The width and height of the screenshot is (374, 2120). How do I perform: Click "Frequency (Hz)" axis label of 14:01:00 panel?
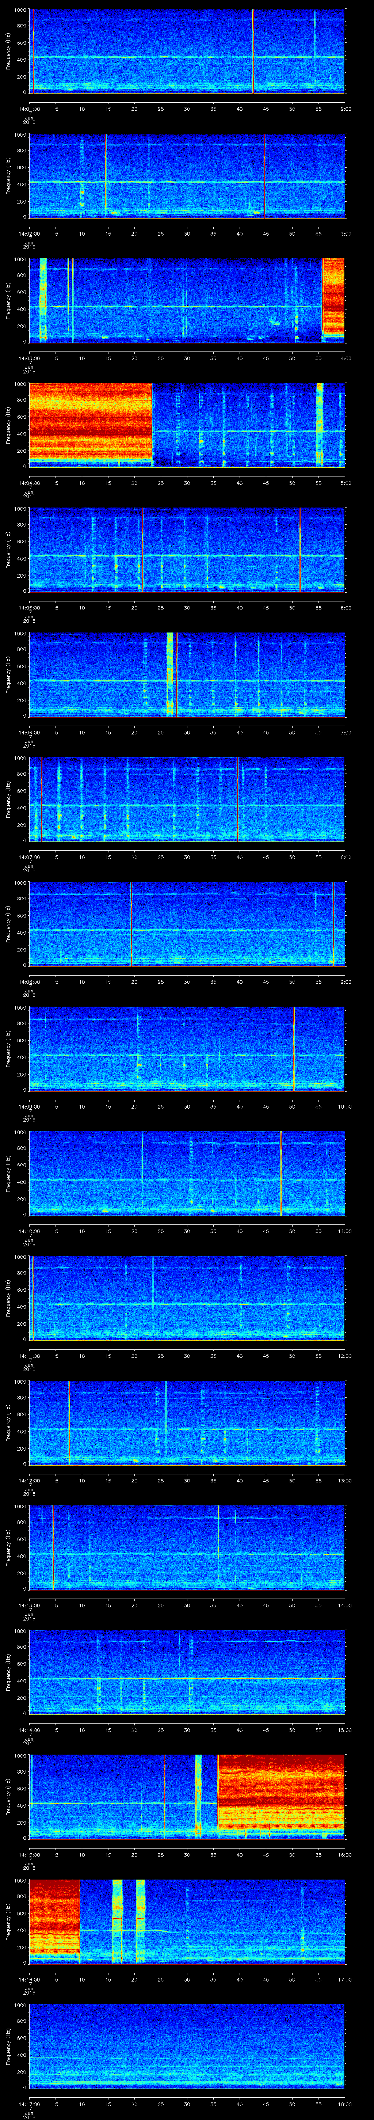tap(8, 51)
